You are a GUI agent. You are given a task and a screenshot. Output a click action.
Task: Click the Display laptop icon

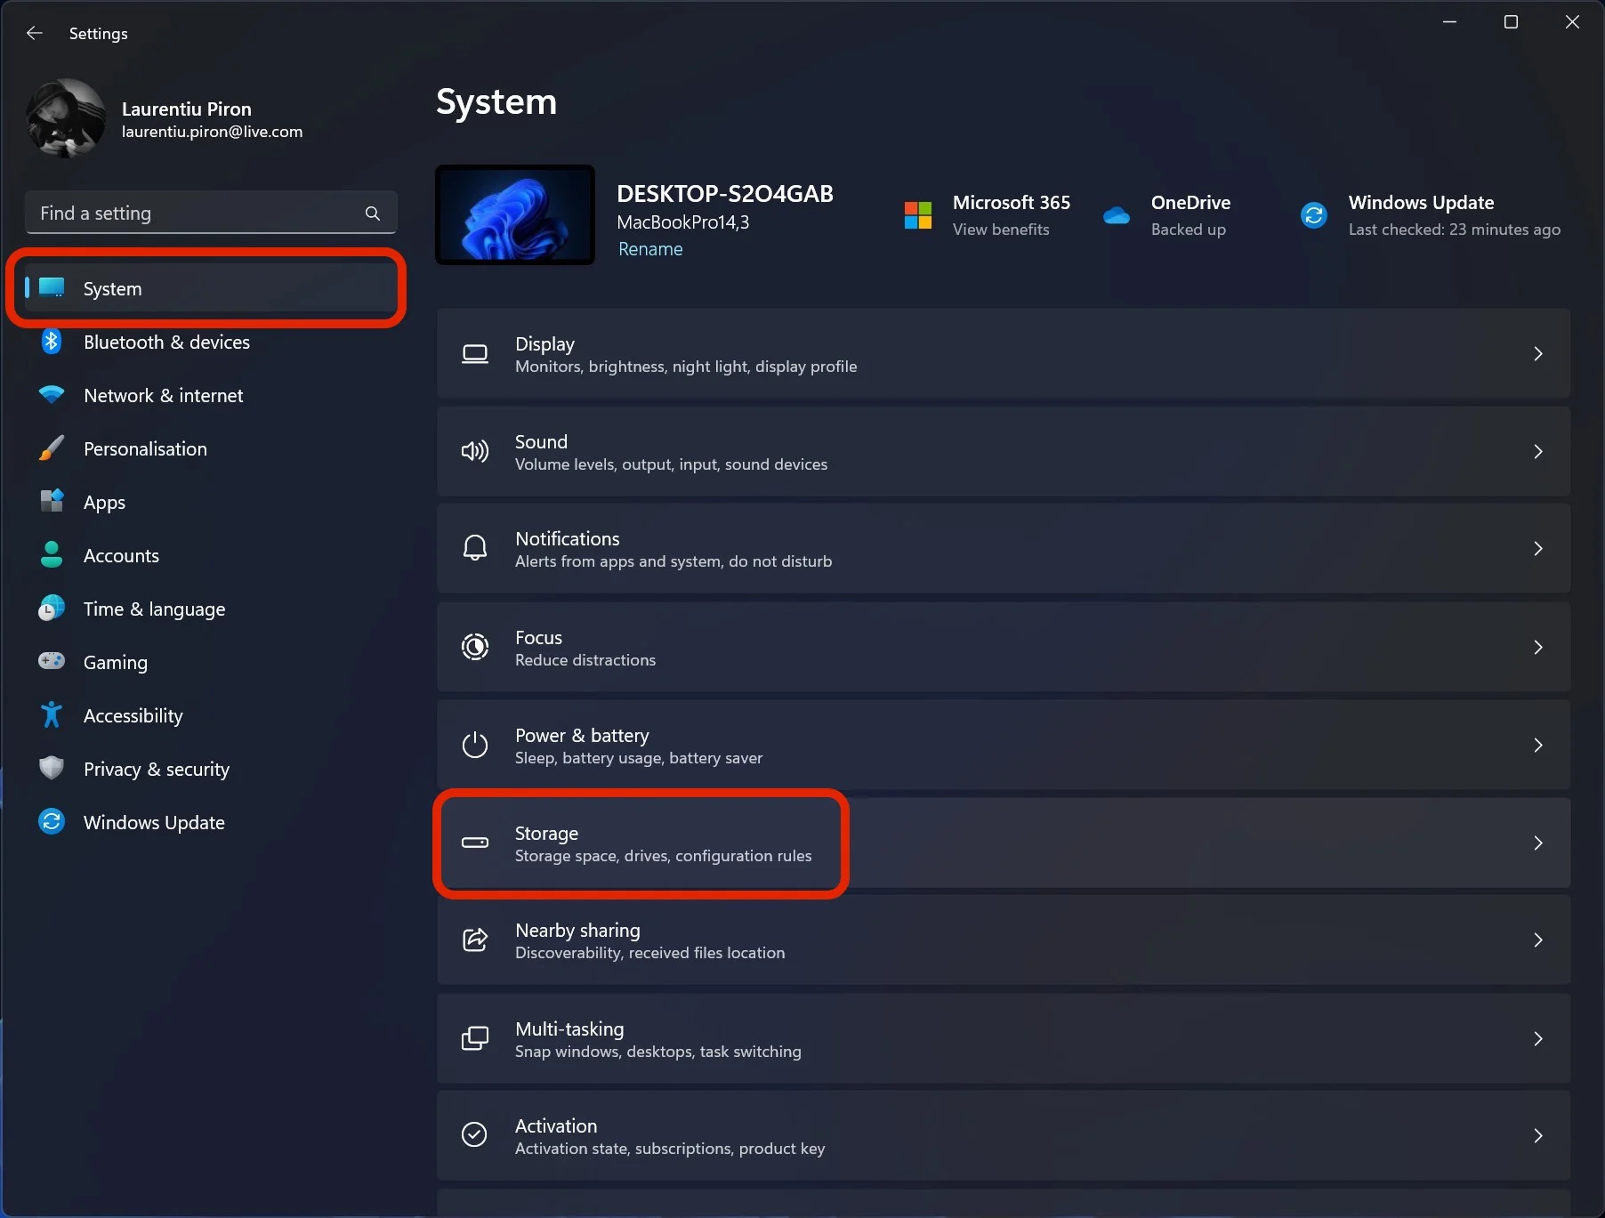tap(475, 354)
